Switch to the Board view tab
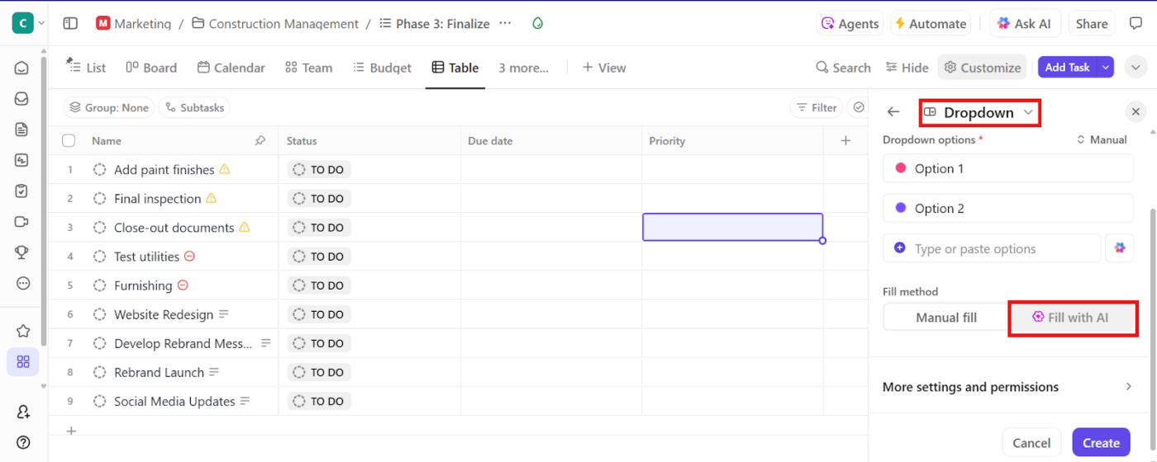The width and height of the screenshot is (1157, 462). [x=151, y=68]
